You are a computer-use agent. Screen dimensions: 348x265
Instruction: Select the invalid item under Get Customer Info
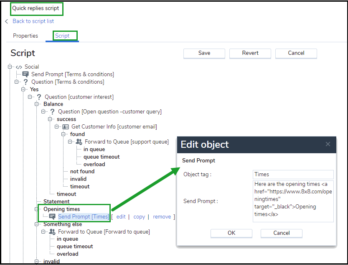[79, 179]
